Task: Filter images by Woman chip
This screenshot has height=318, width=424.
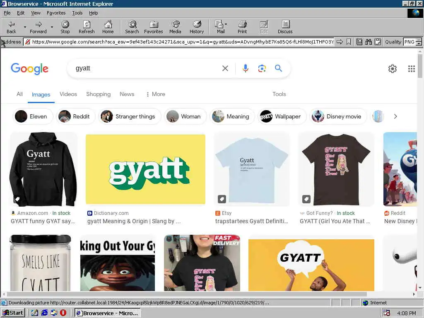Action: click(185, 116)
